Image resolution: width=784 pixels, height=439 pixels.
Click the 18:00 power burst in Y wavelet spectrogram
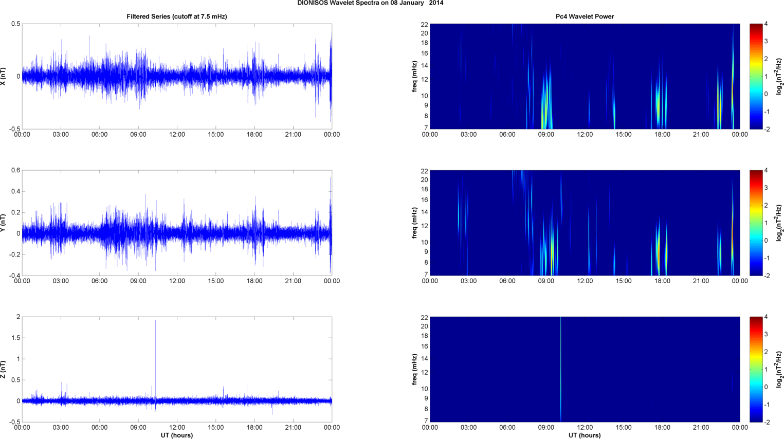pyautogui.click(x=658, y=249)
